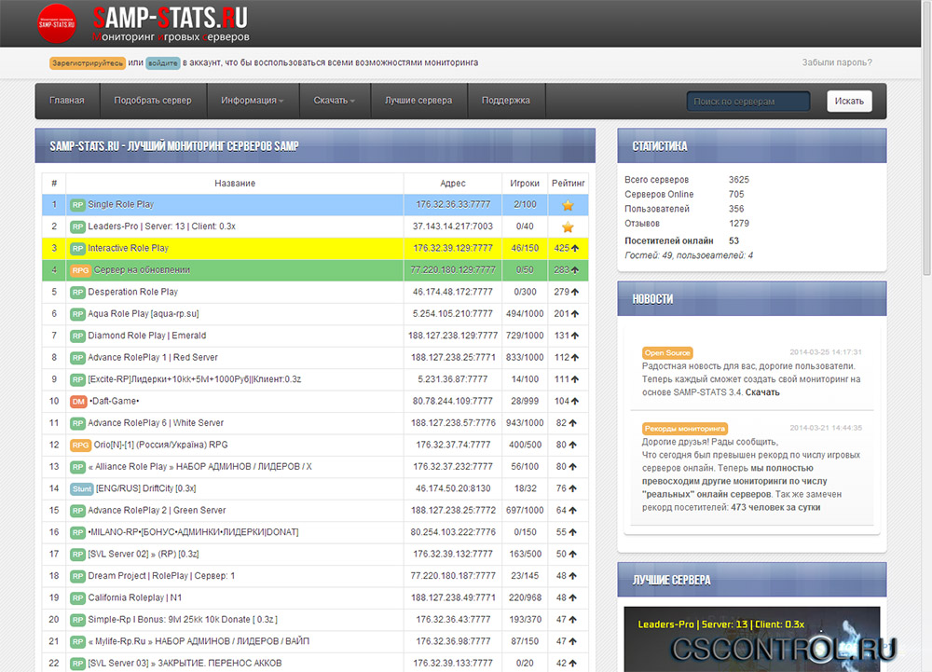
Task: Click the RP tag on Diamond Role Play
Action: pos(78,336)
